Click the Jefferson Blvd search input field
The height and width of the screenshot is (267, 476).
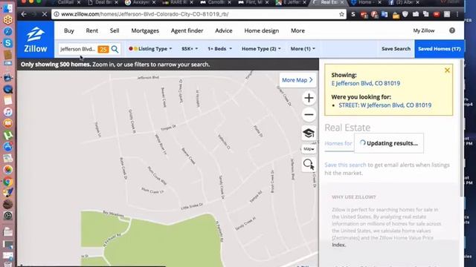pos(78,49)
